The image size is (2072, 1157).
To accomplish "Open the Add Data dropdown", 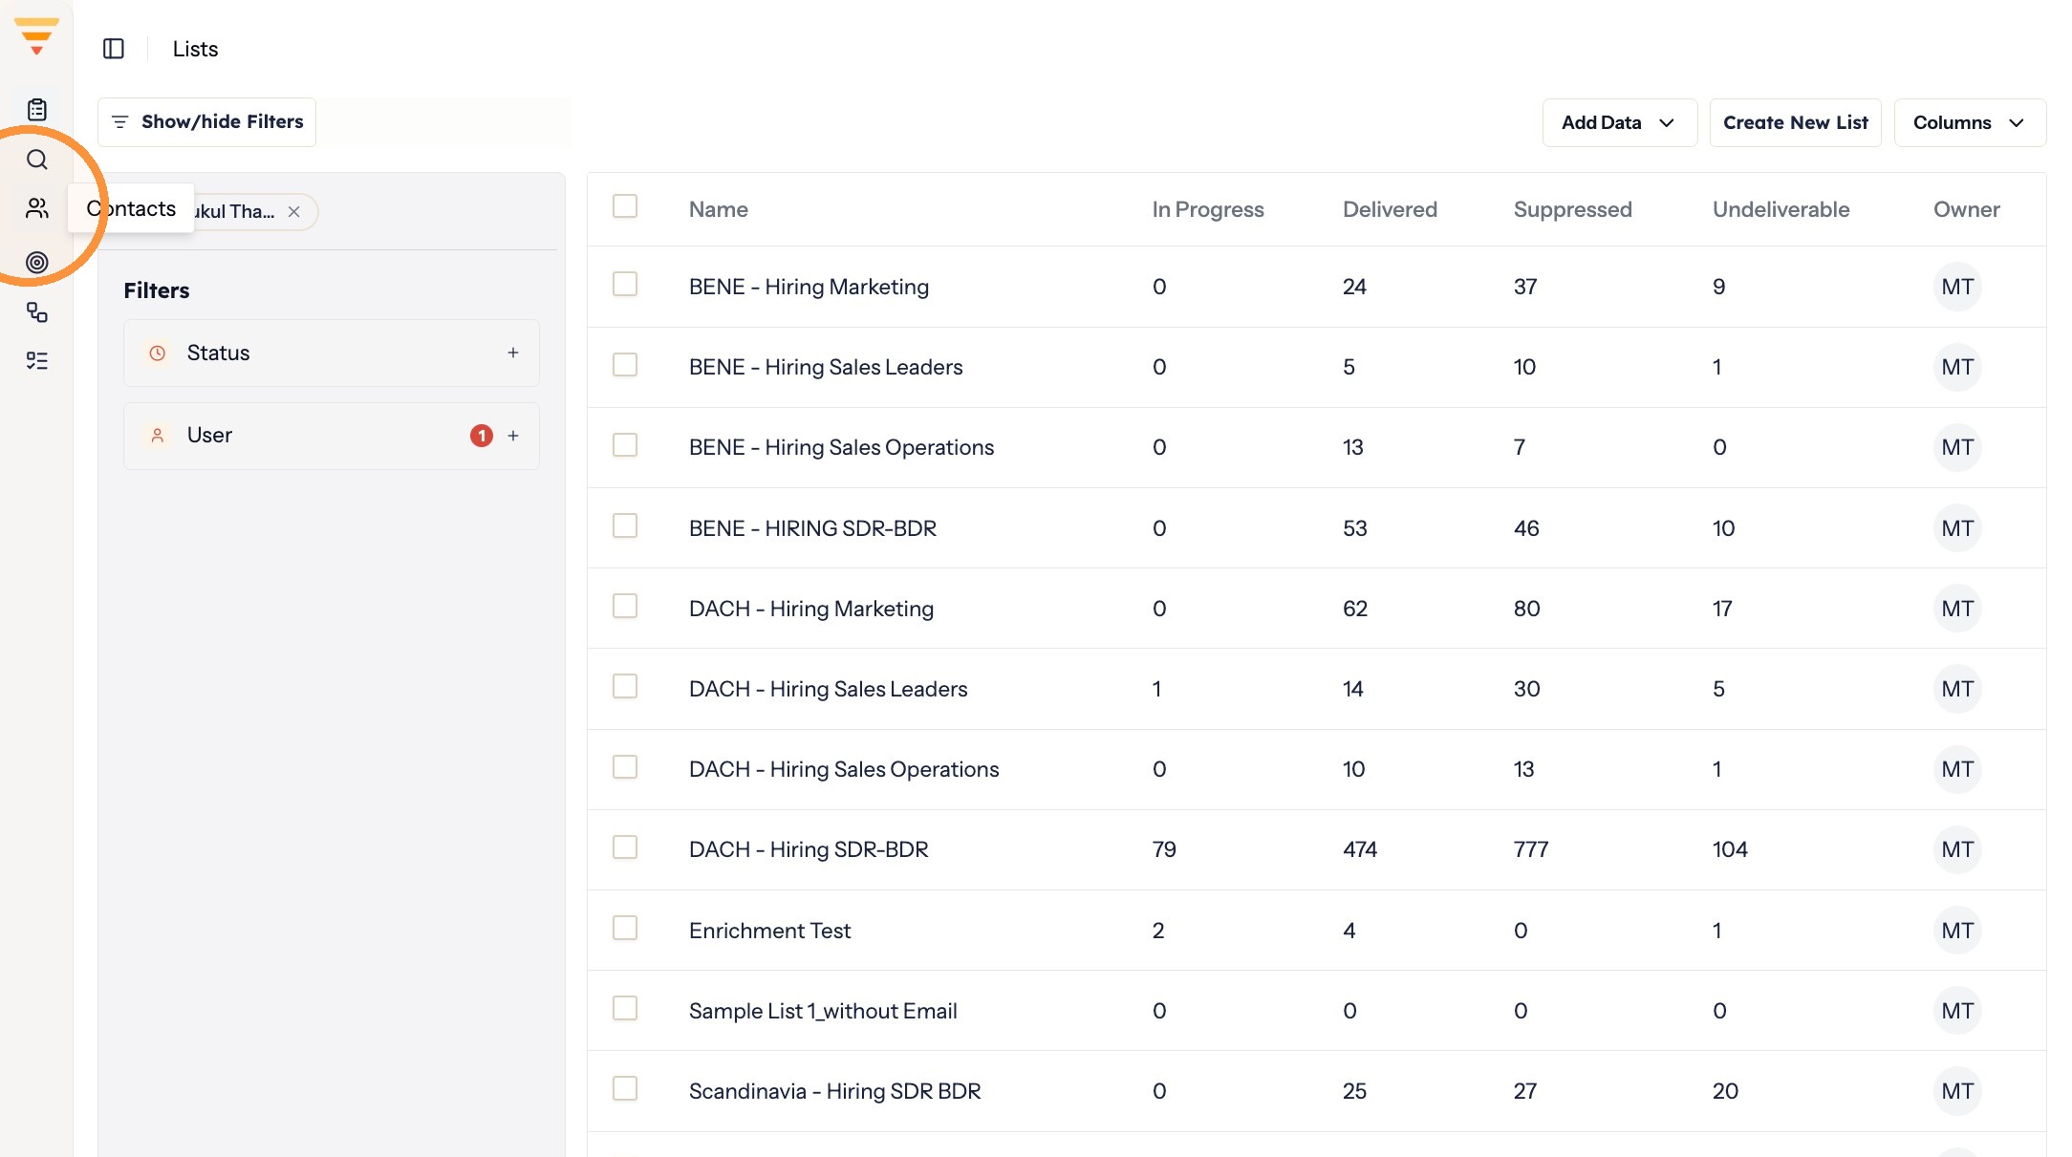I will coord(1619,122).
